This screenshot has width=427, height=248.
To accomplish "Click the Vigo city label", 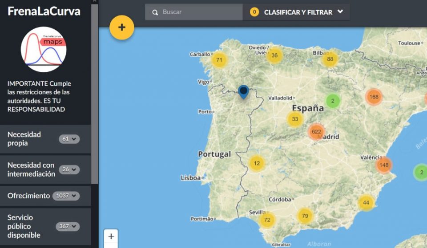I will (x=203, y=82).
